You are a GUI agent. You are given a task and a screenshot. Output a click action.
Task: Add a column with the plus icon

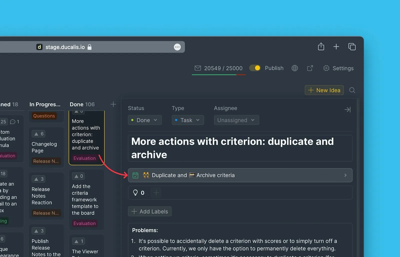113,104
